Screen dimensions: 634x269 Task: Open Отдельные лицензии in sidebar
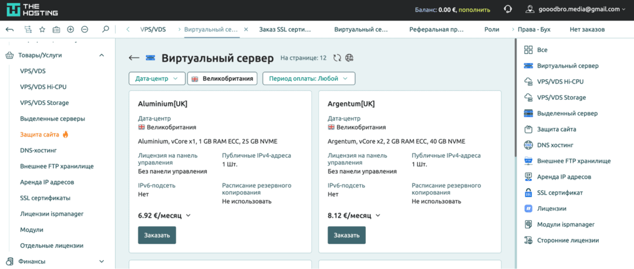pyautogui.click(x=52, y=245)
